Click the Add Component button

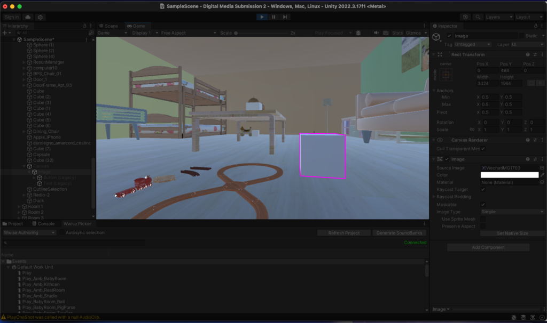pos(488,247)
